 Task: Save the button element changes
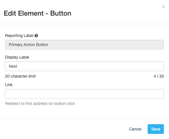click(156, 129)
